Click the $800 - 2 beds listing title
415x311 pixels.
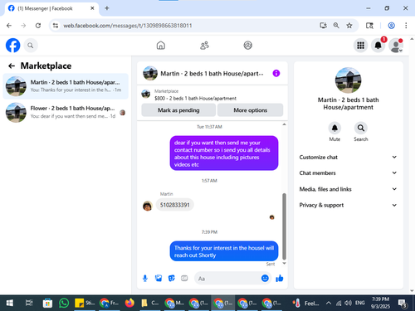pyautogui.click(x=195, y=99)
